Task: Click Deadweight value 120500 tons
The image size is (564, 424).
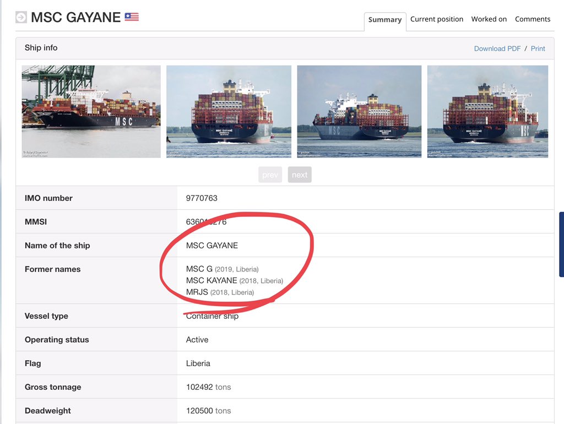Action: coord(208,411)
